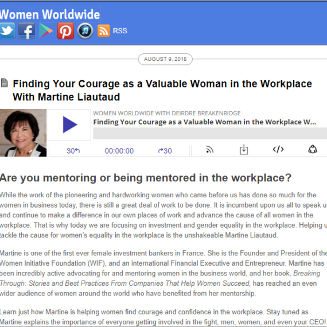The height and width of the screenshot is (327, 327).
Task: Skip forward 30 seconds
Action: coord(165,150)
